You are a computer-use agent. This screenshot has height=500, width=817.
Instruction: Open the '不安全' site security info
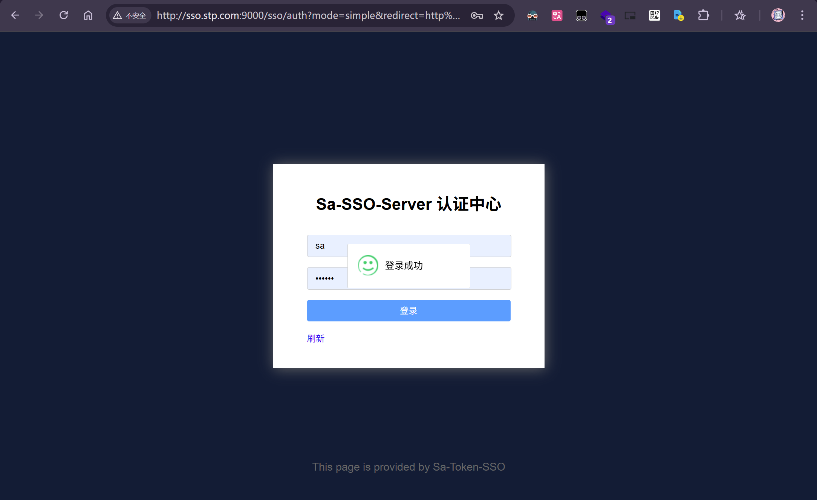130,15
